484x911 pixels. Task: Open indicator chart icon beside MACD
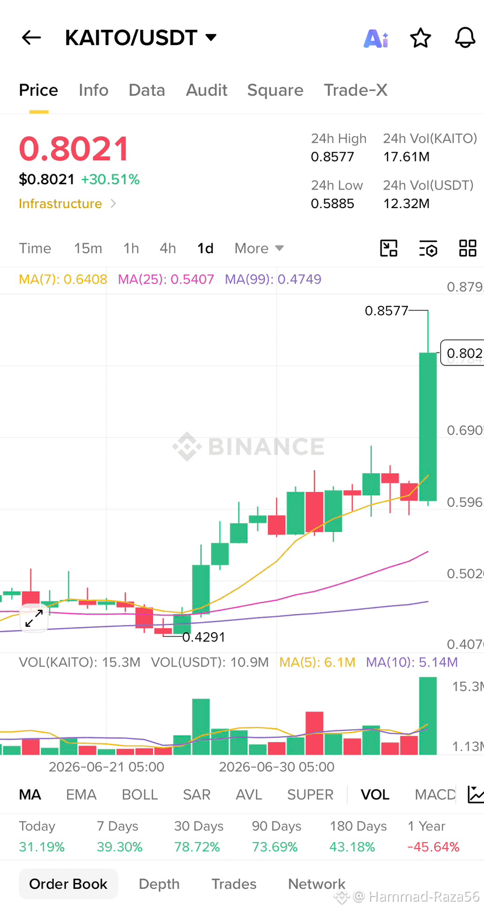click(x=476, y=794)
